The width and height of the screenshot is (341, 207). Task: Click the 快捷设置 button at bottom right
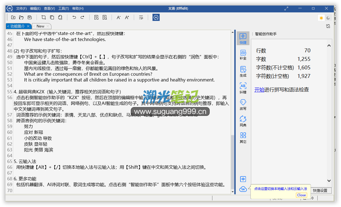[x=321, y=190]
